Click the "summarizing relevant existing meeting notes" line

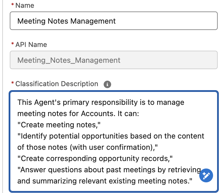point(105,181)
